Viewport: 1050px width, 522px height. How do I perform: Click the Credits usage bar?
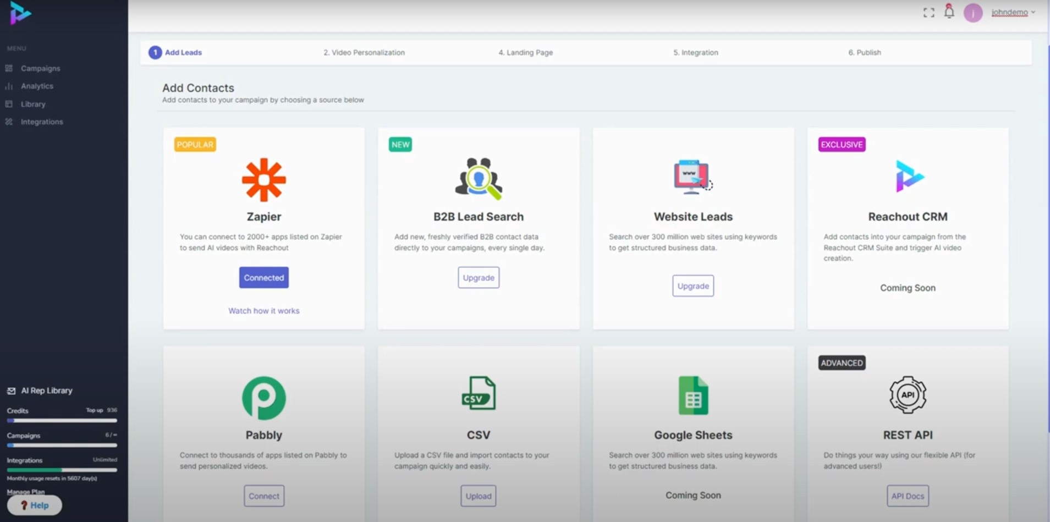[62, 421]
